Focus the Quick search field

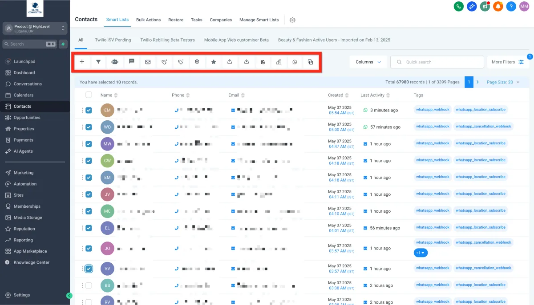[437, 62]
